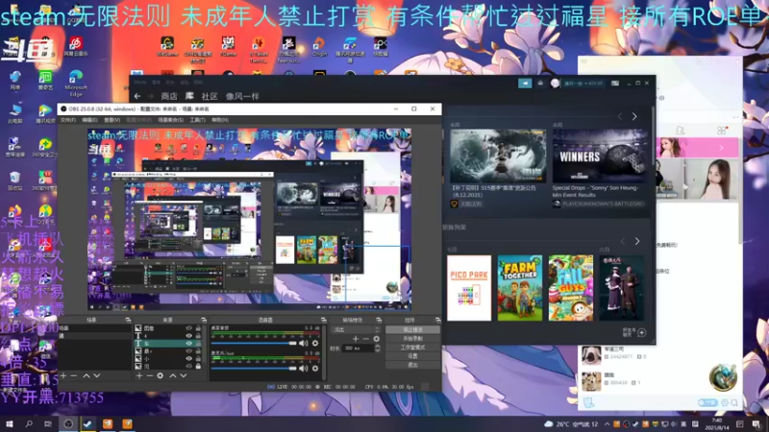The image size is (769, 432).
Task: Toggle lock on 鼎 source
Action: [198, 350]
